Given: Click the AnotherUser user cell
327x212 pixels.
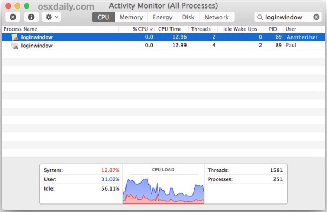Looking at the screenshot, I should (x=302, y=37).
